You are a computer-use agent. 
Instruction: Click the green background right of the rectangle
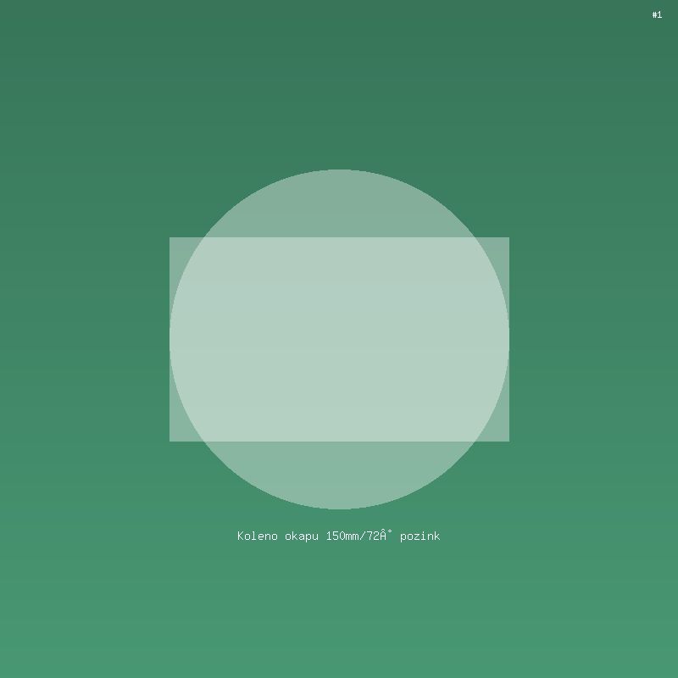click(593, 339)
